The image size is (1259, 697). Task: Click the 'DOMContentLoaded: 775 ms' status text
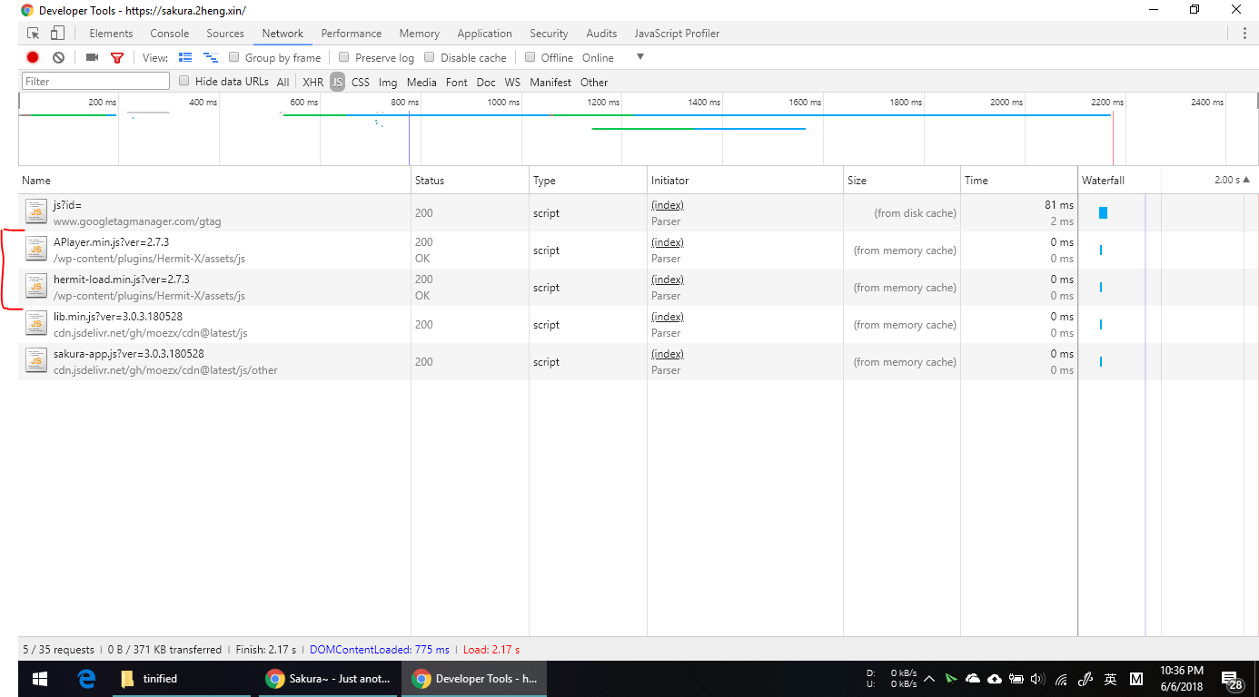tap(380, 650)
